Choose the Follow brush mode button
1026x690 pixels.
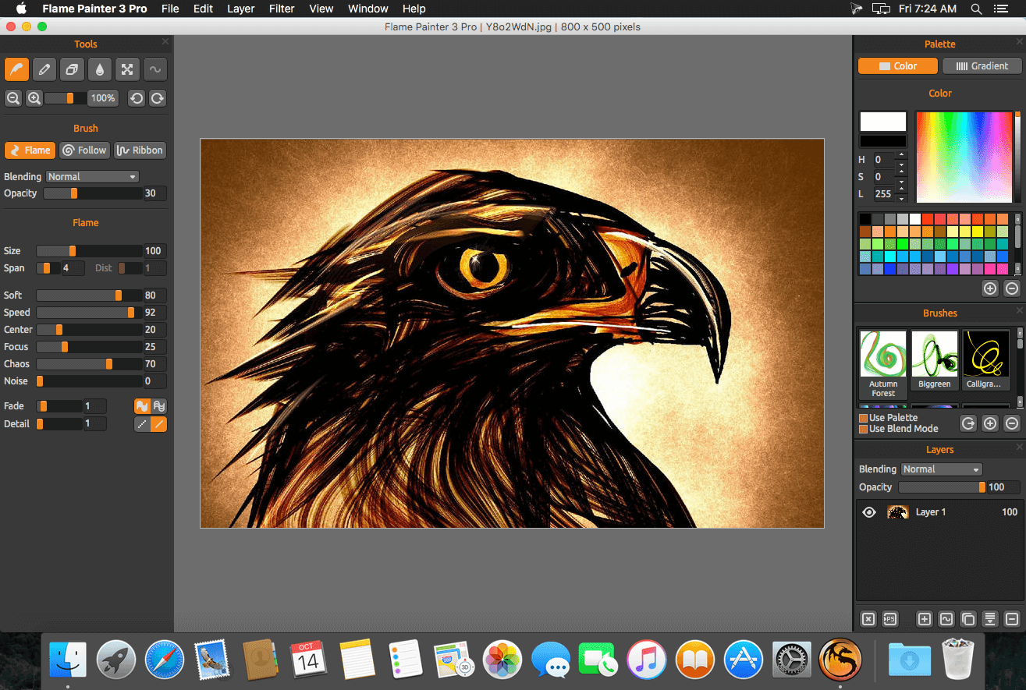coord(84,150)
